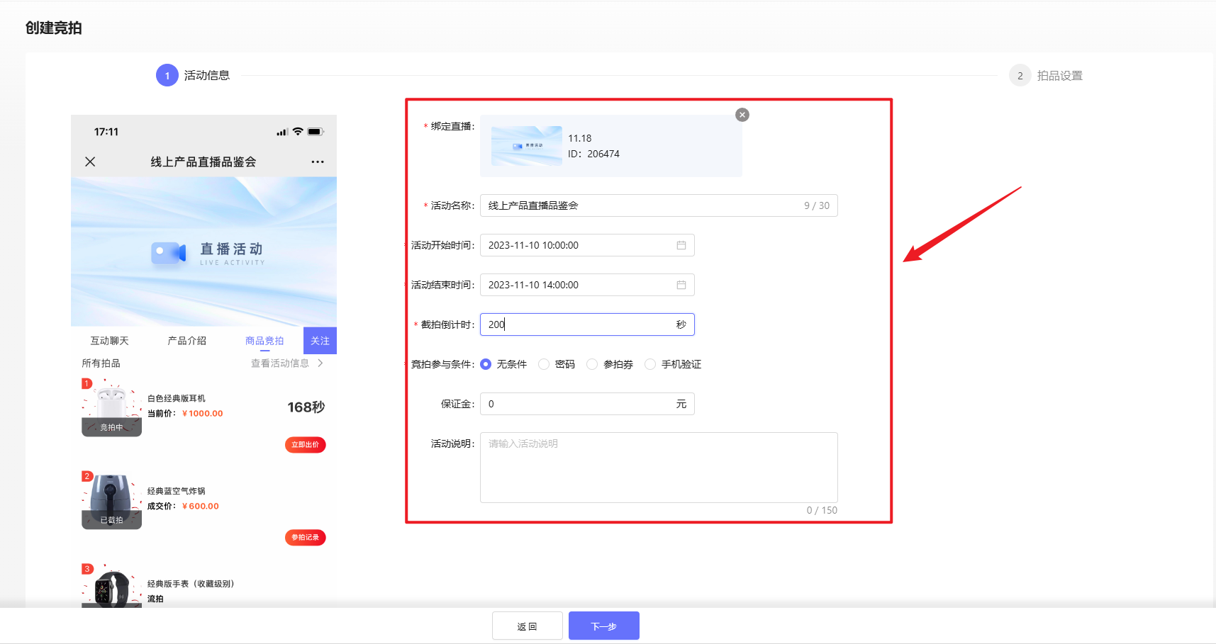Open calendar icon for activity end time
This screenshot has width=1216, height=644.
point(681,285)
